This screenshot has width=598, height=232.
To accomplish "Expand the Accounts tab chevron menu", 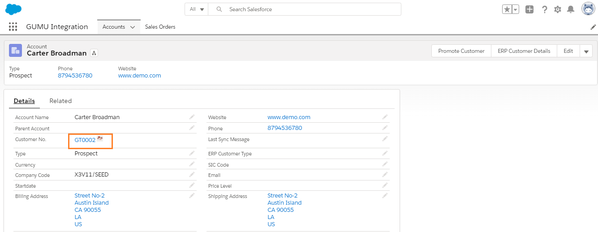I will click(133, 27).
